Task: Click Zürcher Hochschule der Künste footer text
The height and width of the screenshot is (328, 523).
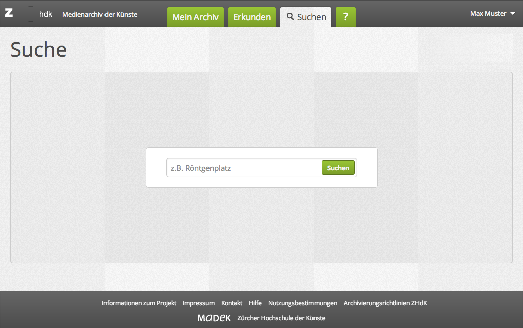Action: [281, 318]
